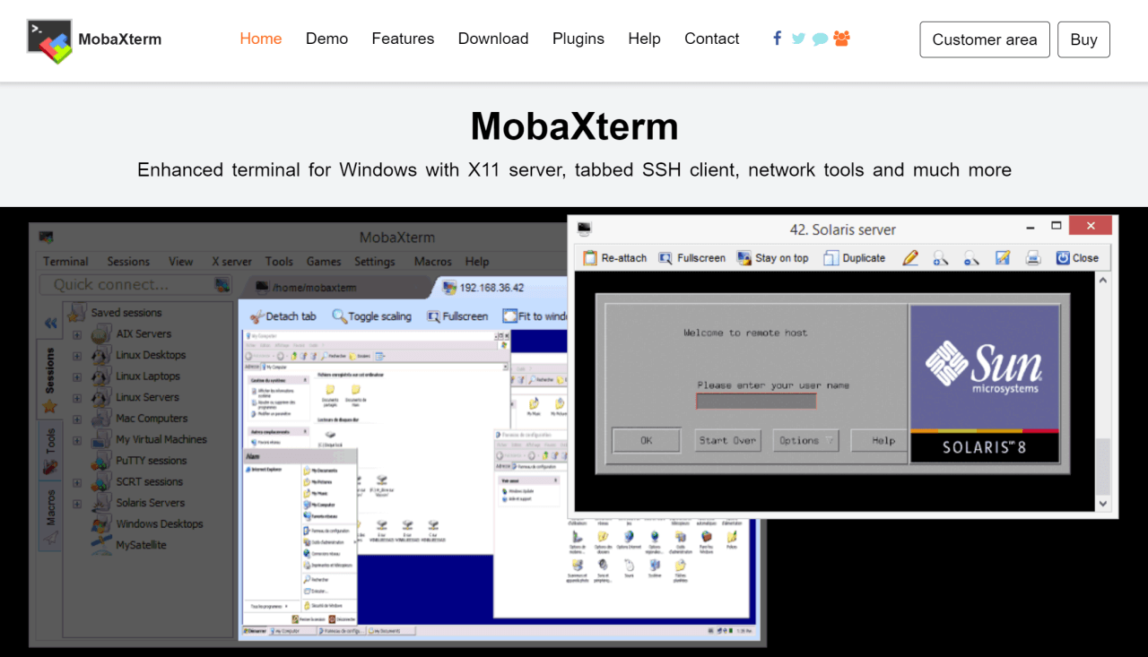Click Toggle scaling magnifier icon
The image size is (1148, 657).
[x=339, y=316]
